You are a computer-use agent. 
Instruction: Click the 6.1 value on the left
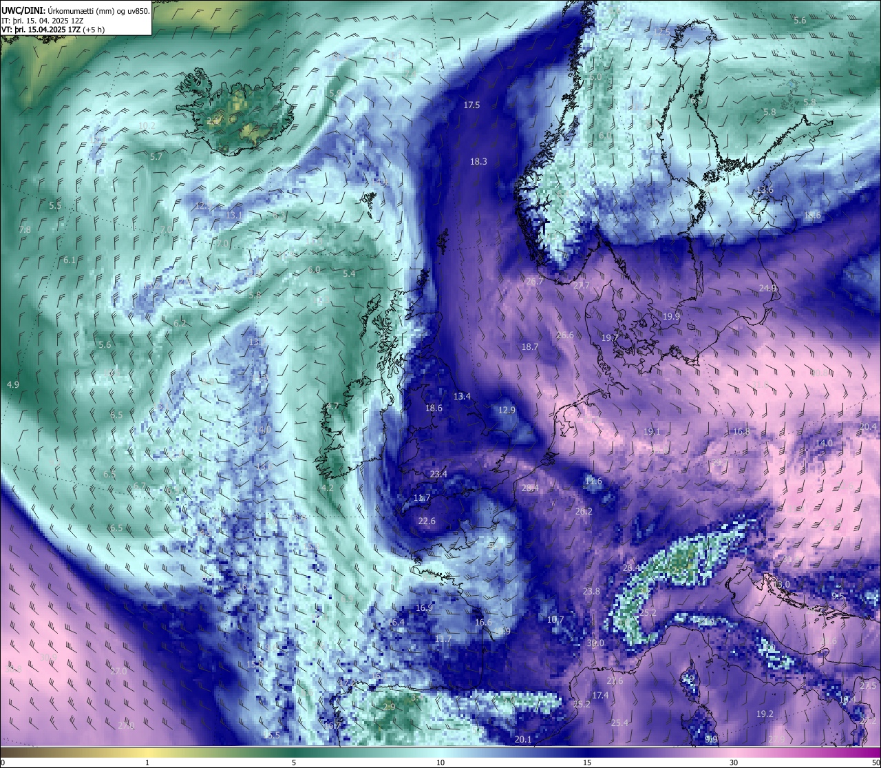click(x=69, y=260)
